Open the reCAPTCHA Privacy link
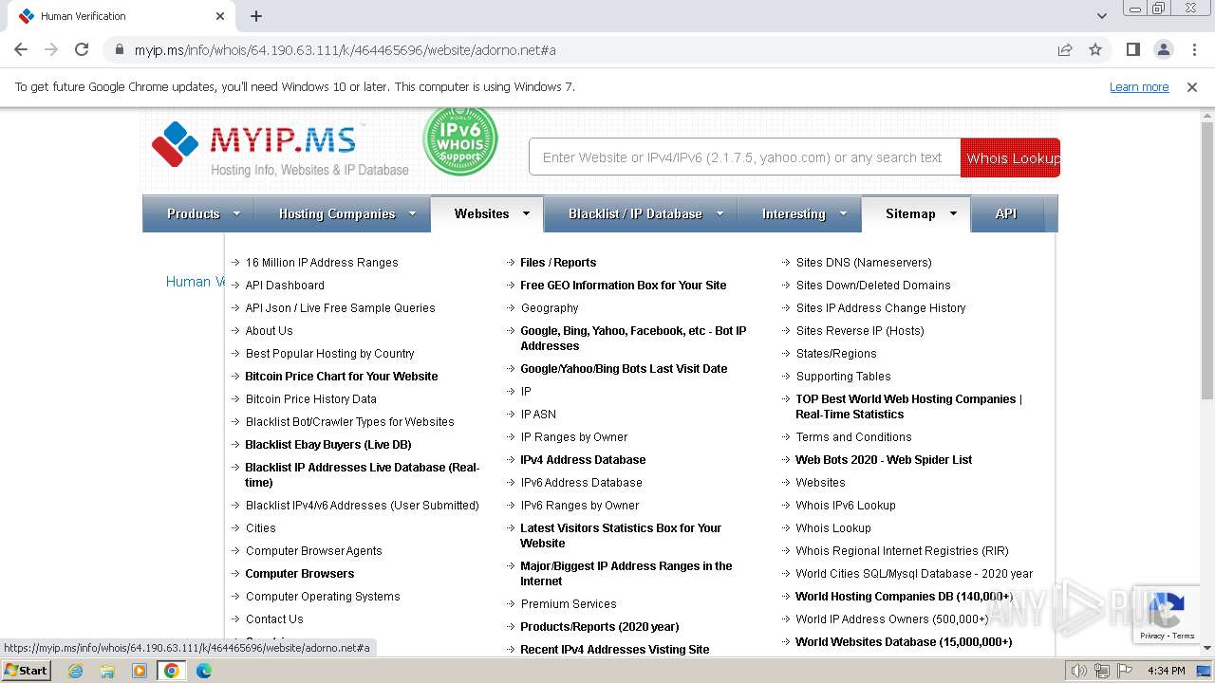Viewport: 1215px width, 683px height. (1152, 636)
